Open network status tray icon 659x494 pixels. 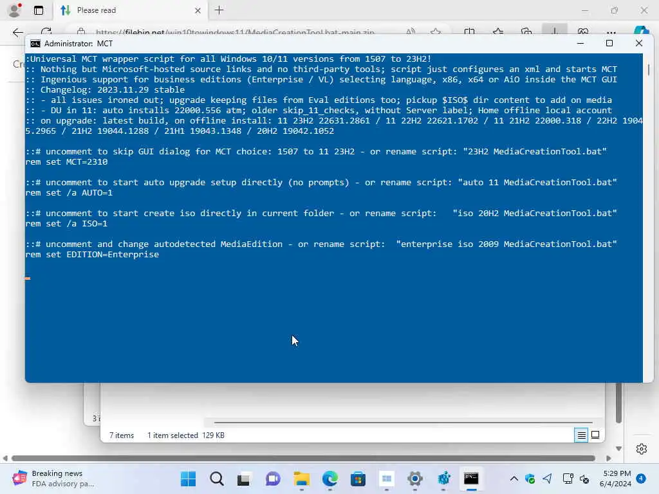tap(568, 479)
